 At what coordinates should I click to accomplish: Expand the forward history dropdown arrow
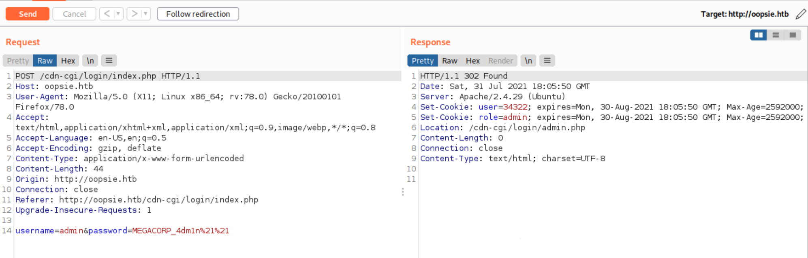pyautogui.click(x=145, y=14)
